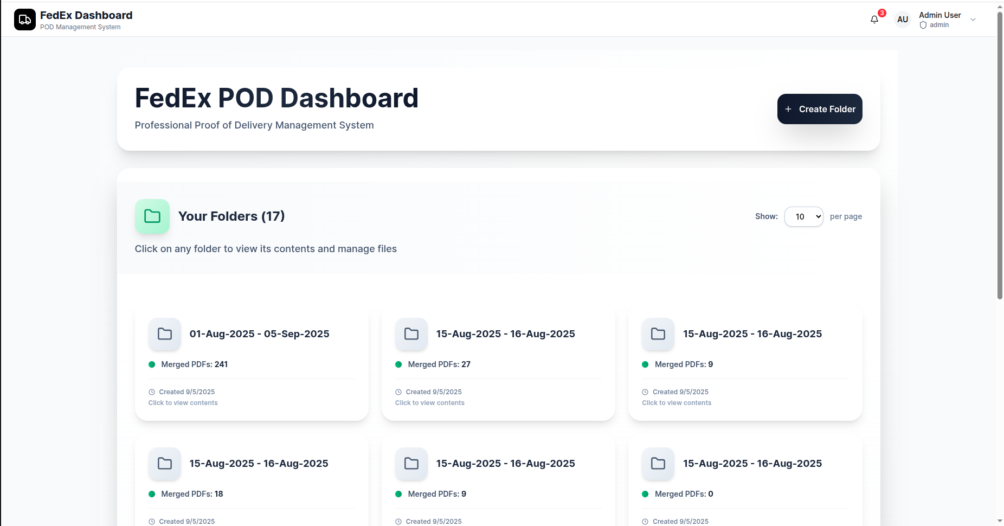Click 'Merged PDFs: 18' folder card text
This screenshot has width=1004, height=526.
pos(192,494)
